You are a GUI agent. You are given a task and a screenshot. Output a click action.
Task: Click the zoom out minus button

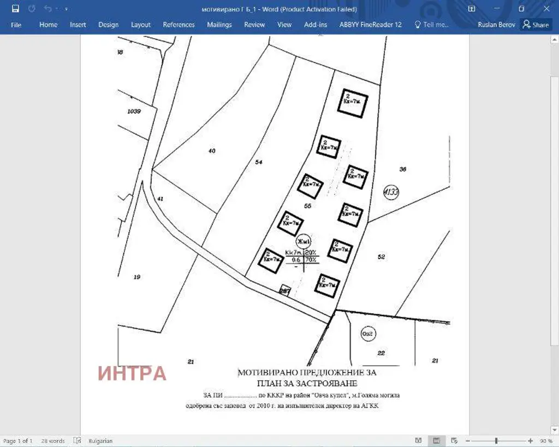click(467, 440)
